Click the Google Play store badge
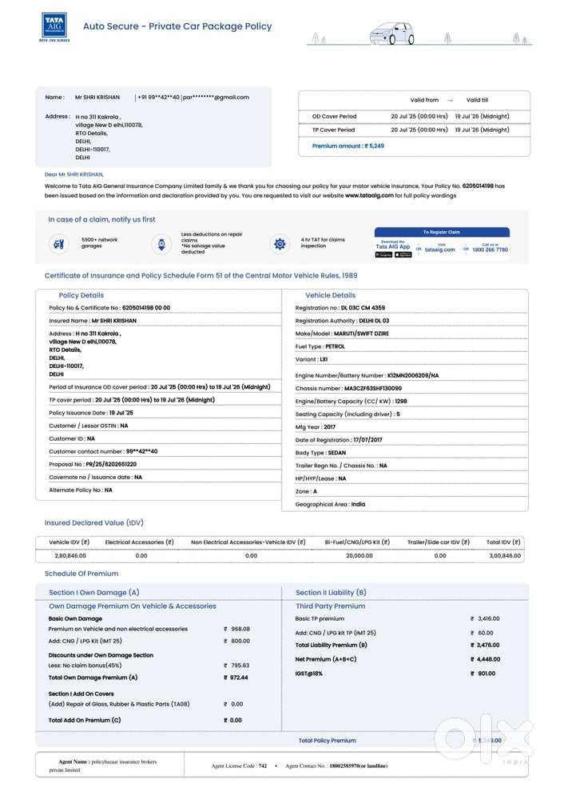The image size is (564, 800). [383, 255]
